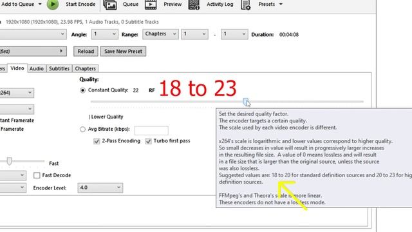Screen dimensions: 412x232
Task: Click the Preview toolbar label
Action: [x=173, y=5]
